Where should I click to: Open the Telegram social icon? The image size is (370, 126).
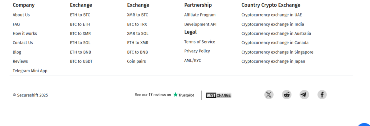[x=304, y=94]
